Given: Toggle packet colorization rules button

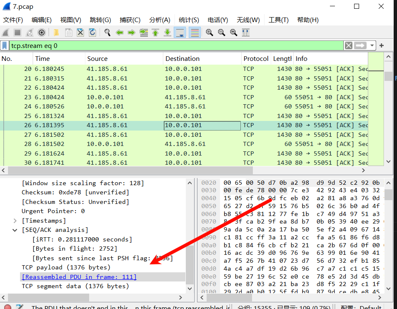Looking at the screenshot, I should point(195,33).
